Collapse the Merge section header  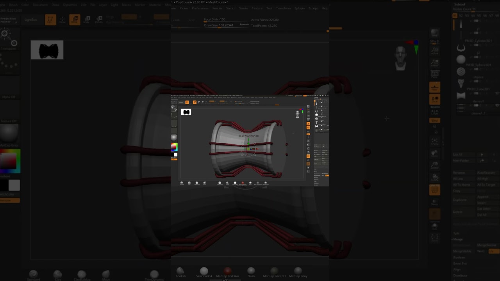tap(458, 239)
